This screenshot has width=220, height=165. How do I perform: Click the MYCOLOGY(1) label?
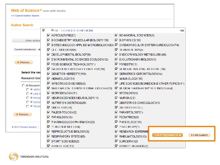129,93
